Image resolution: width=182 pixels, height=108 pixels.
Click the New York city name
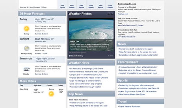pyautogui.click(x=24, y=89)
